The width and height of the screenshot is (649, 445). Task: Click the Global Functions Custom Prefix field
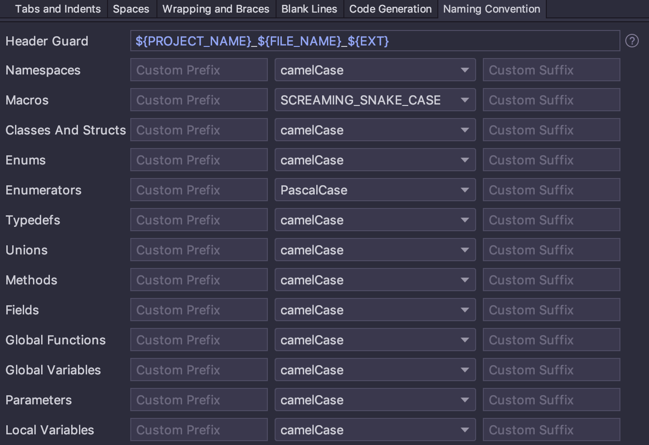[199, 340]
